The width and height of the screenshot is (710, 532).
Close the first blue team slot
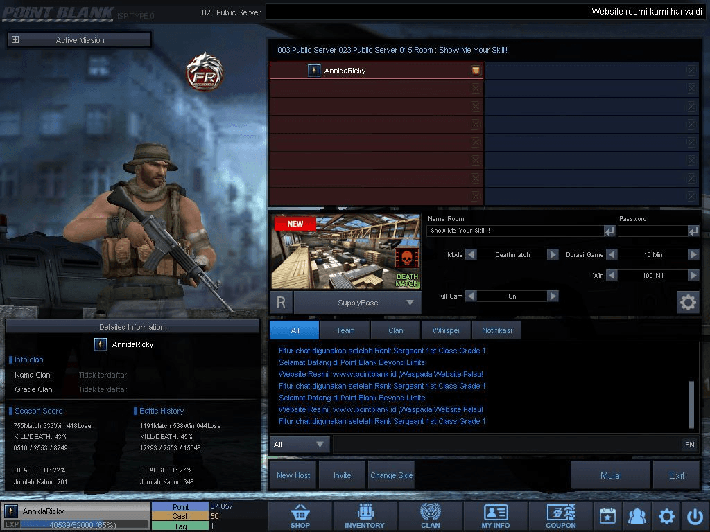(691, 71)
